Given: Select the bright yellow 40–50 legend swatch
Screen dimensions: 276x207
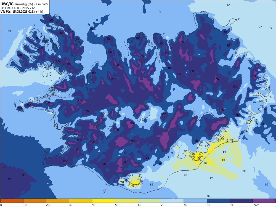Looking at the screenshot, I should click(x=104, y=201).
